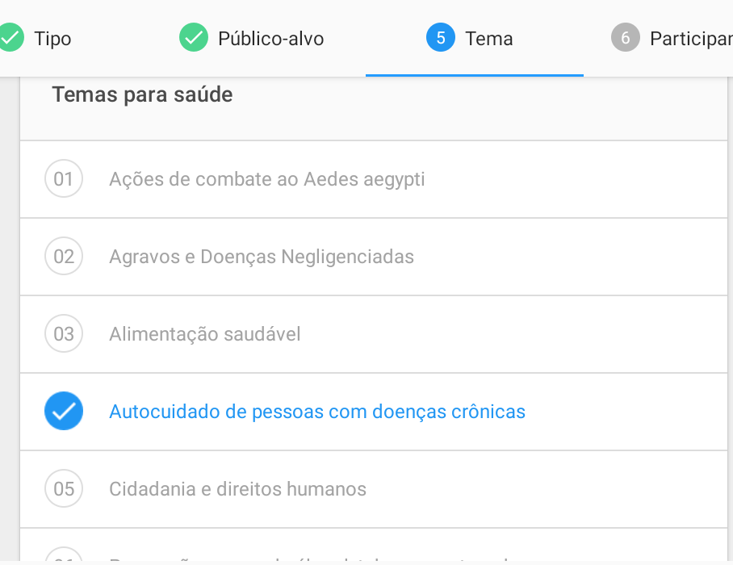
Task: Select the partially visible 06 theme row
Action: (x=374, y=545)
